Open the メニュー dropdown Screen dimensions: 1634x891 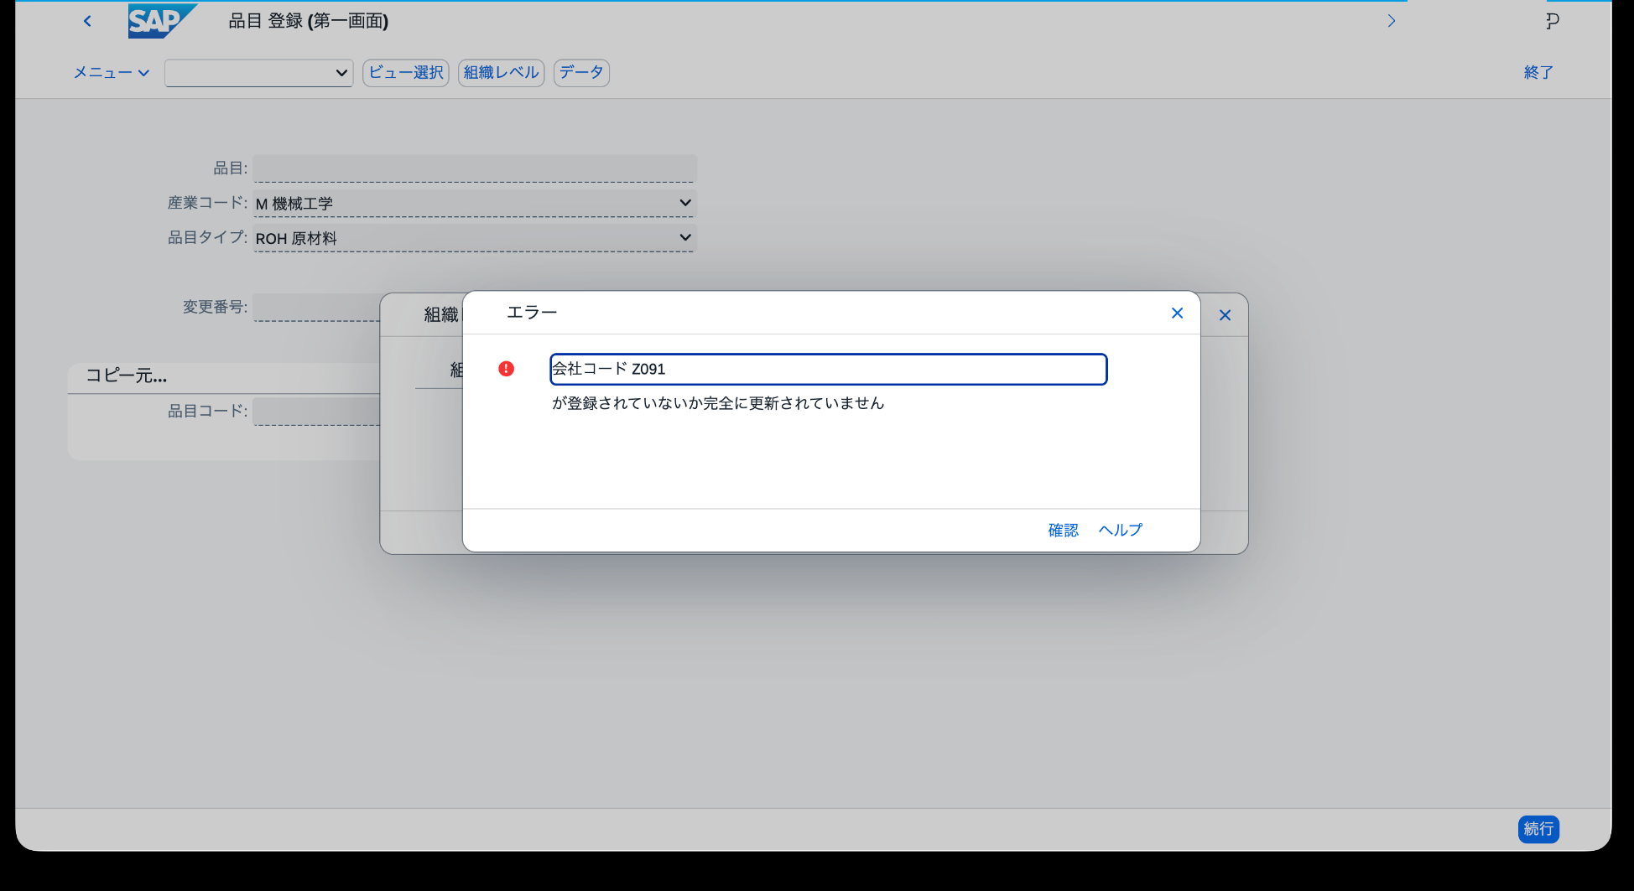click(111, 73)
